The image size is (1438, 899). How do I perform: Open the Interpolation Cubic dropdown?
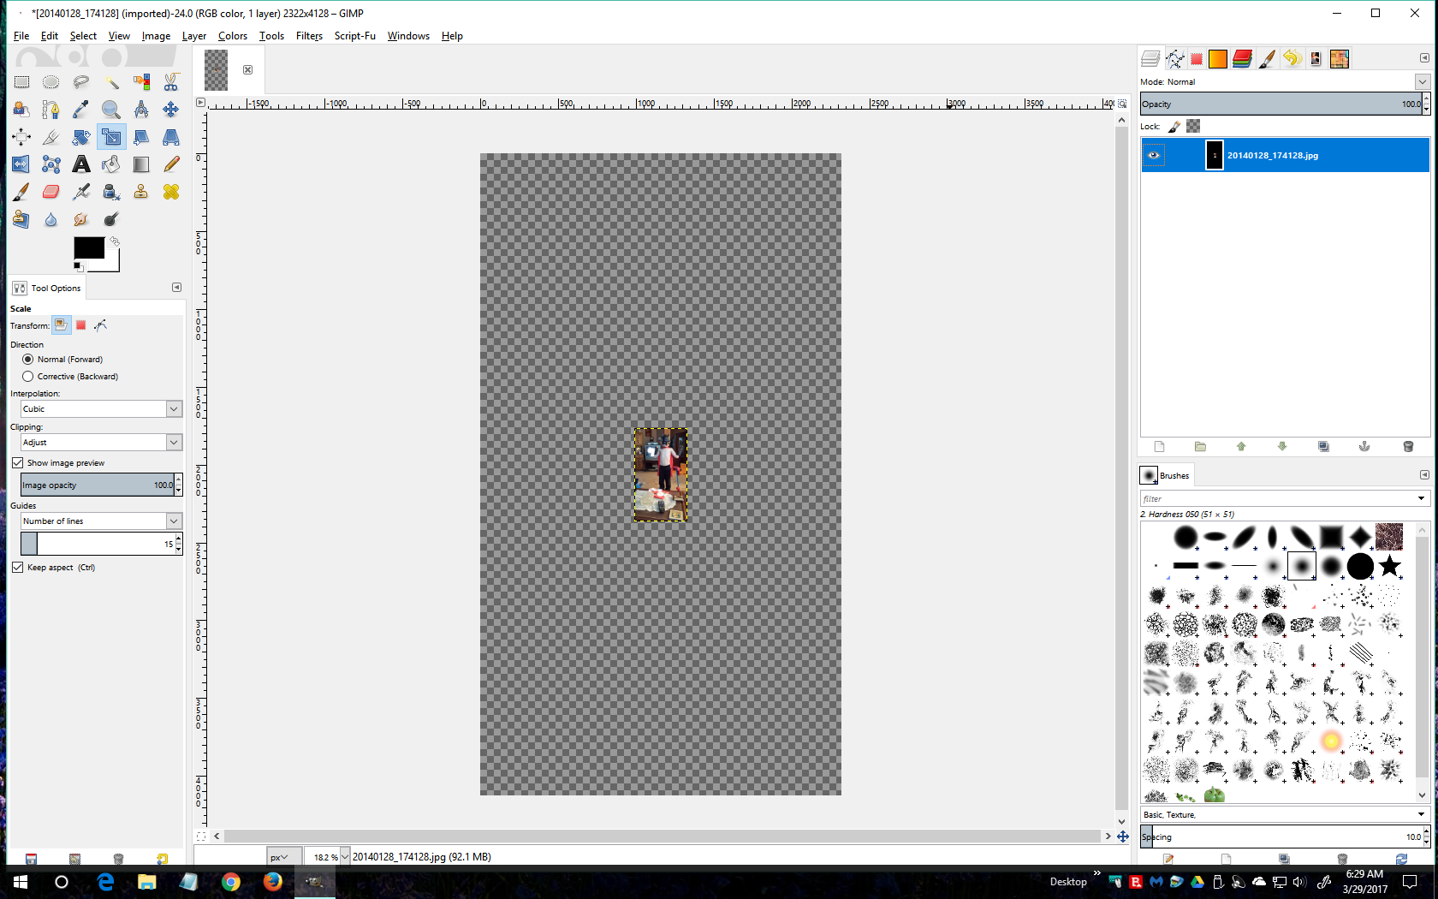[101, 409]
